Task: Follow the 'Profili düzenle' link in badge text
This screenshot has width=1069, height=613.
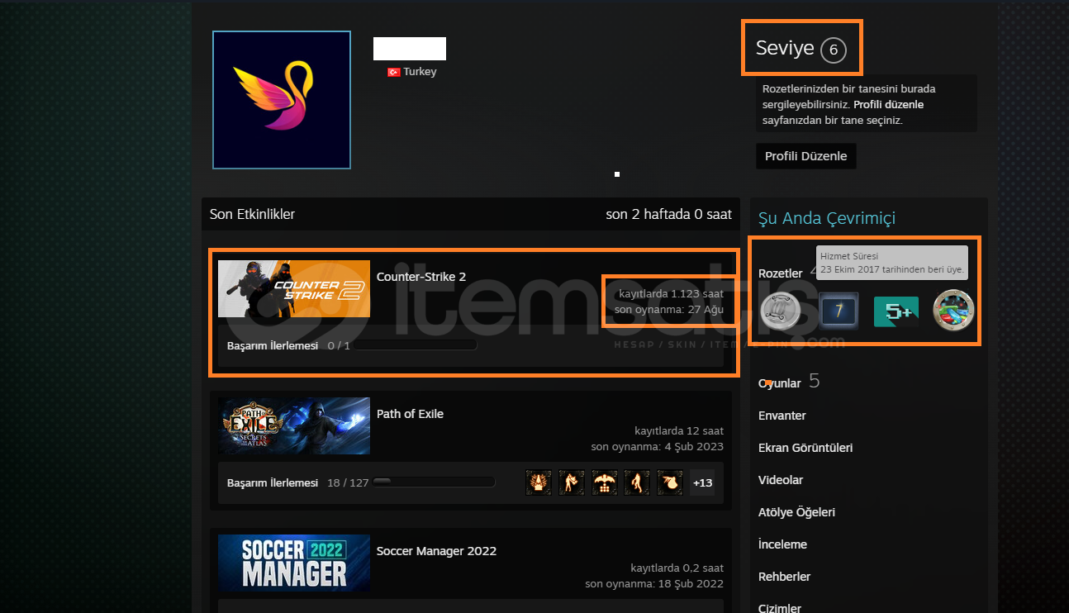Action: 888,105
